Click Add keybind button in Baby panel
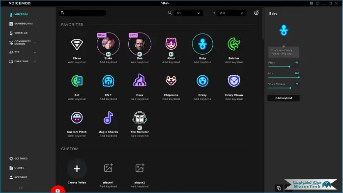The height and width of the screenshot is (193, 343). (x=284, y=98)
